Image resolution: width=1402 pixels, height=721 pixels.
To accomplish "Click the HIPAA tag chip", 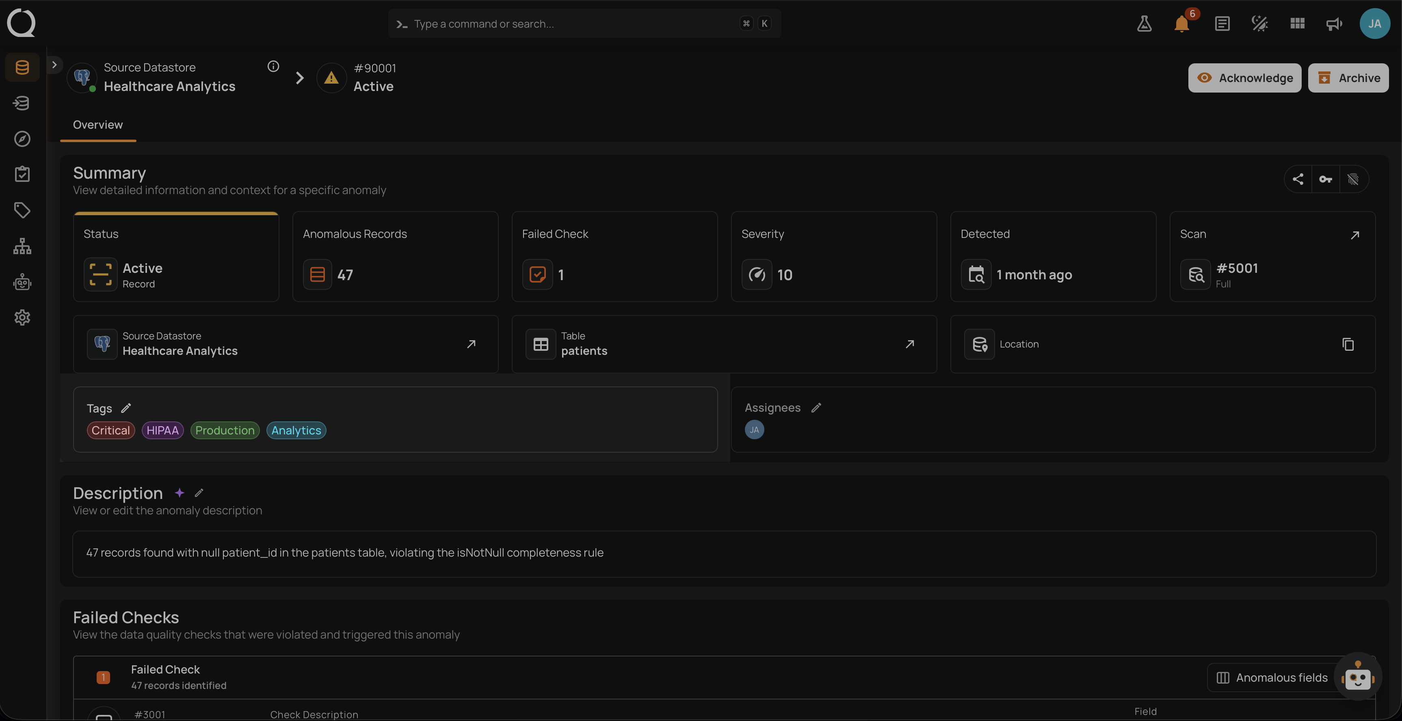I will 162,430.
